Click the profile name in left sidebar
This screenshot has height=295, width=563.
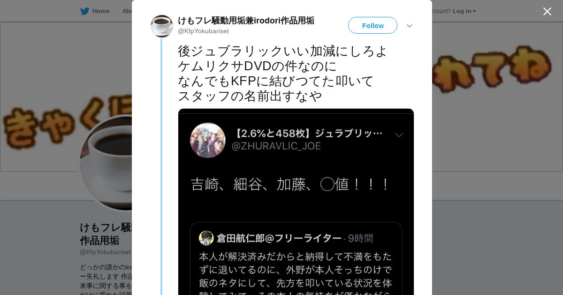106,234
